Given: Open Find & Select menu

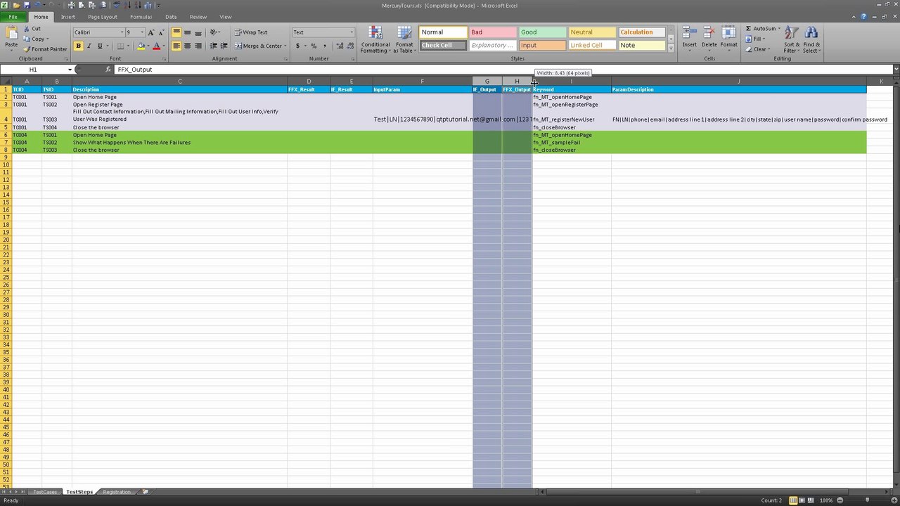Looking at the screenshot, I should 811,39.
